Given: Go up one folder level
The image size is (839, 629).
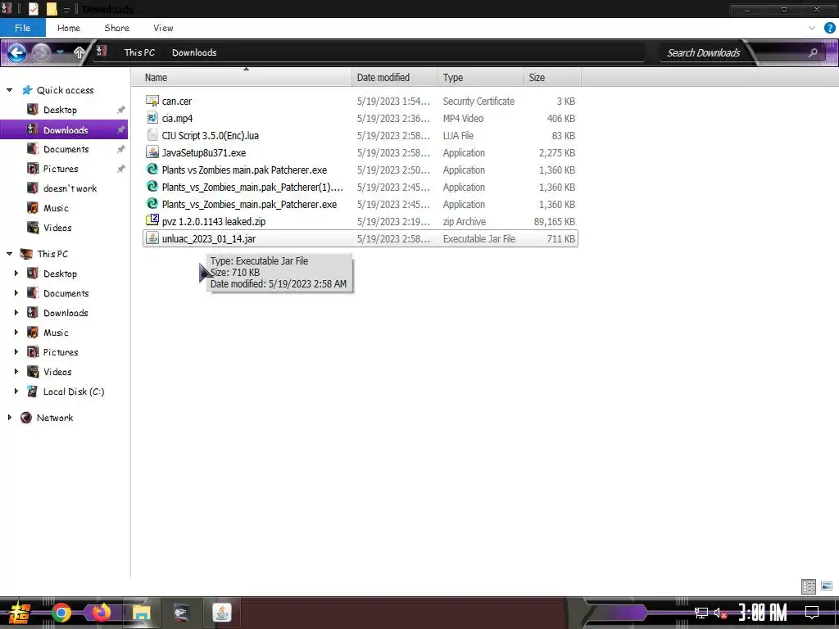Looking at the screenshot, I should click(x=79, y=52).
